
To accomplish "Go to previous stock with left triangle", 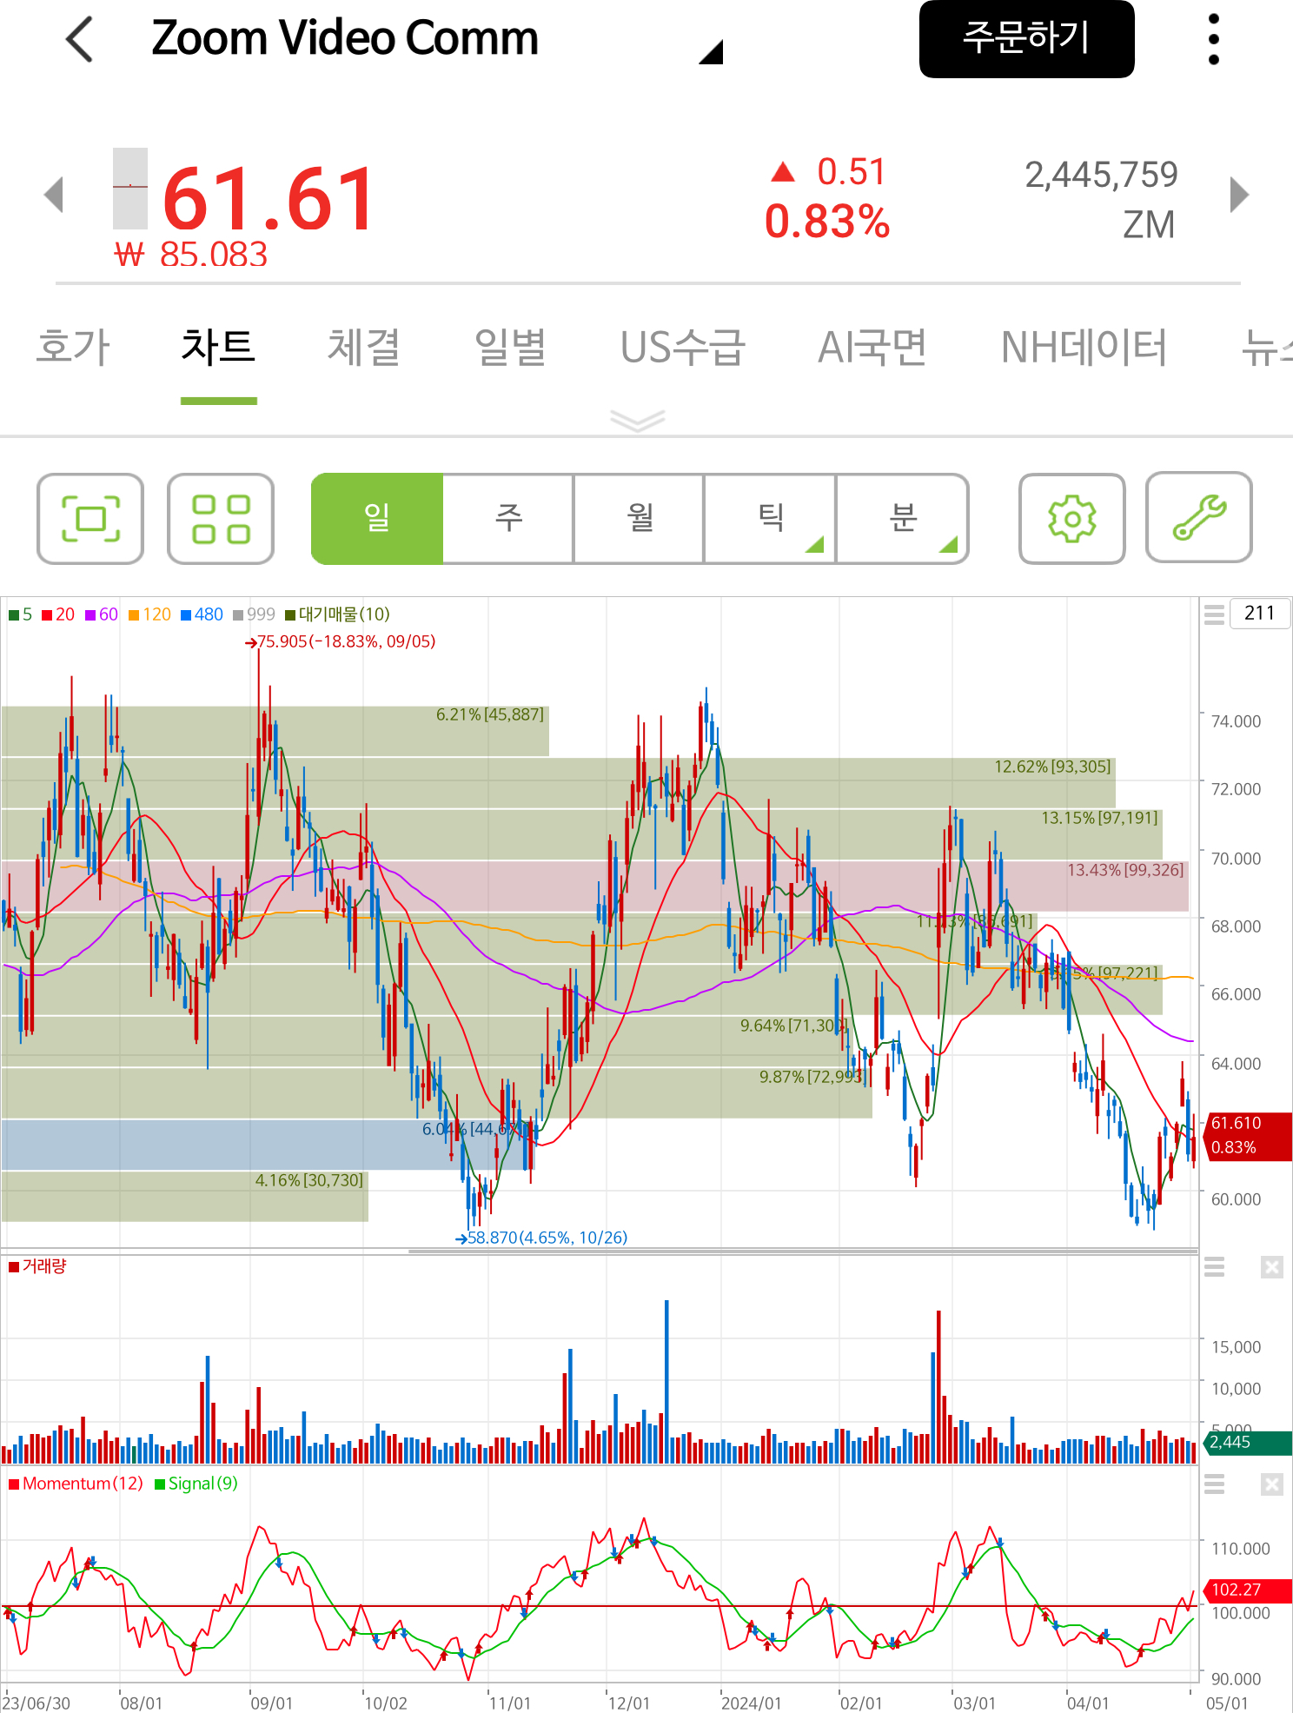I will click(54, 194).
